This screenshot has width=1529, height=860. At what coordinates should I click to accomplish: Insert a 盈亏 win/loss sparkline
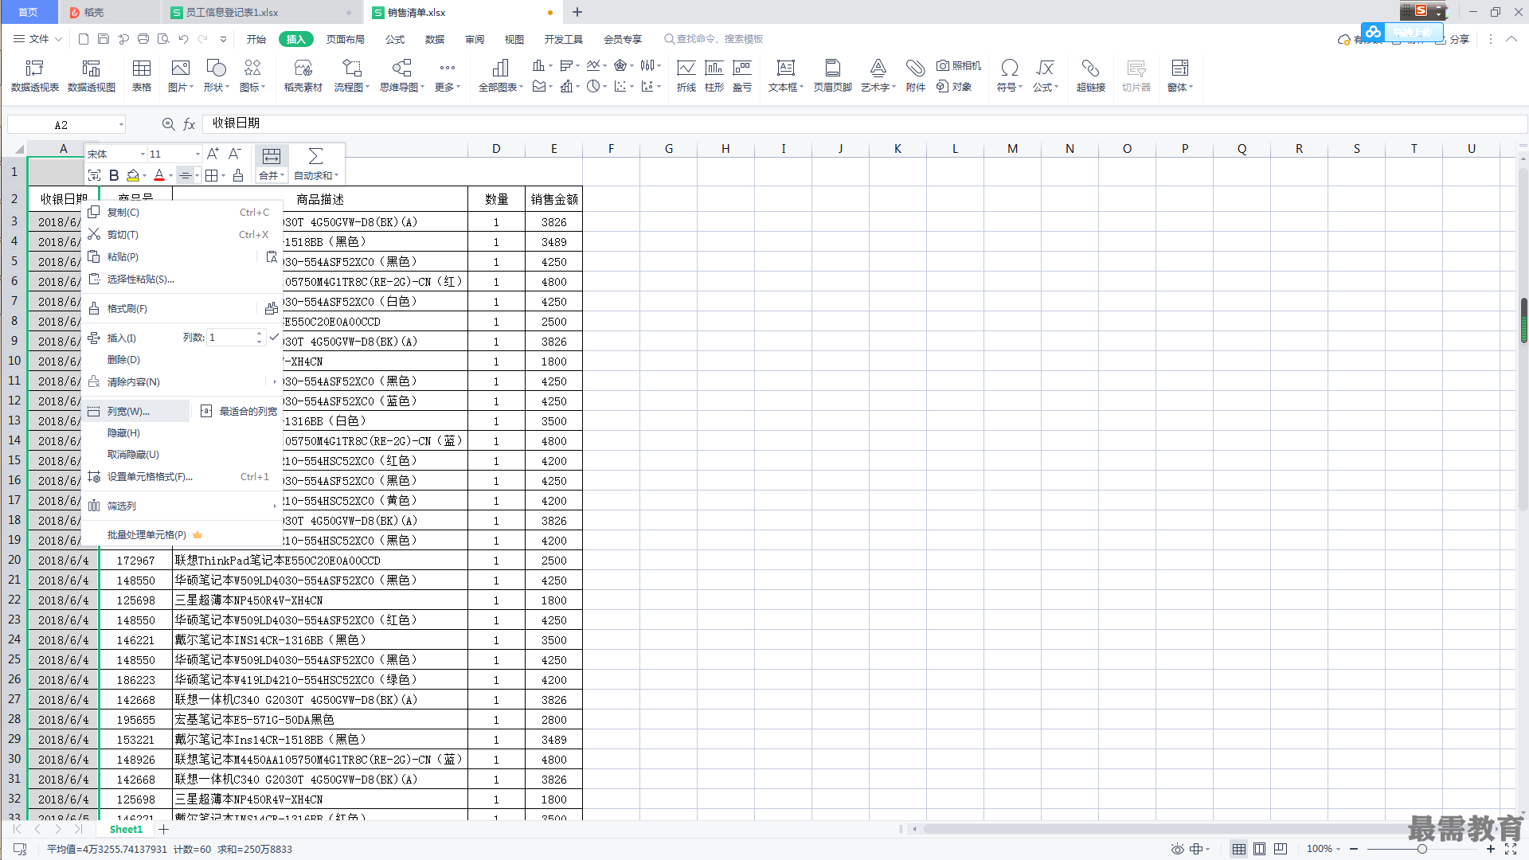(x=742, y=76)
